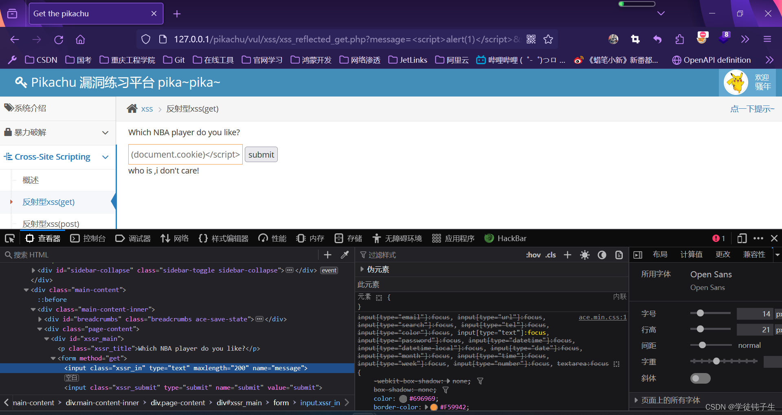Go to browser home page

pos(80,40)
